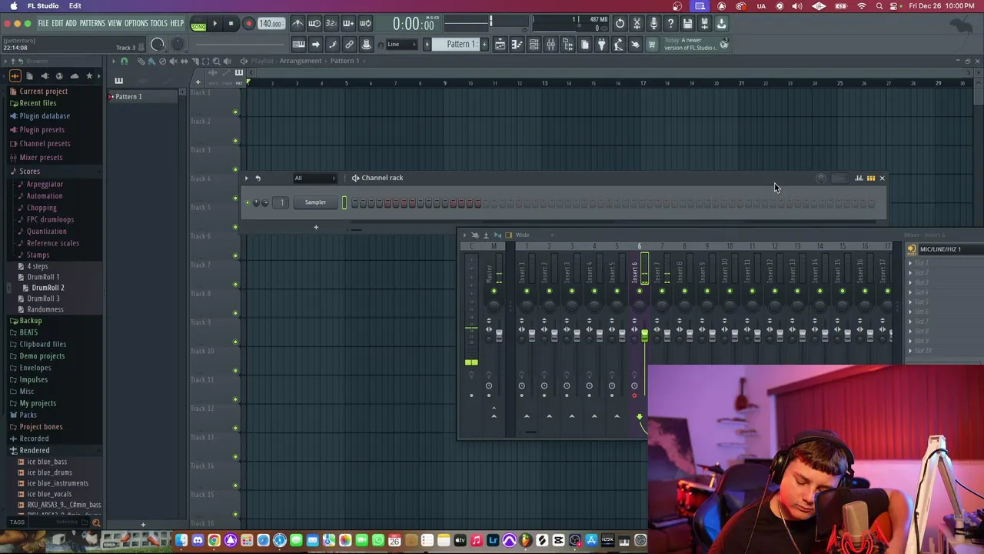Screen dimensions: 984x554
Task: Mute Track 3 in the playlist
Action: pyautogui.click(x=235, y=169)
